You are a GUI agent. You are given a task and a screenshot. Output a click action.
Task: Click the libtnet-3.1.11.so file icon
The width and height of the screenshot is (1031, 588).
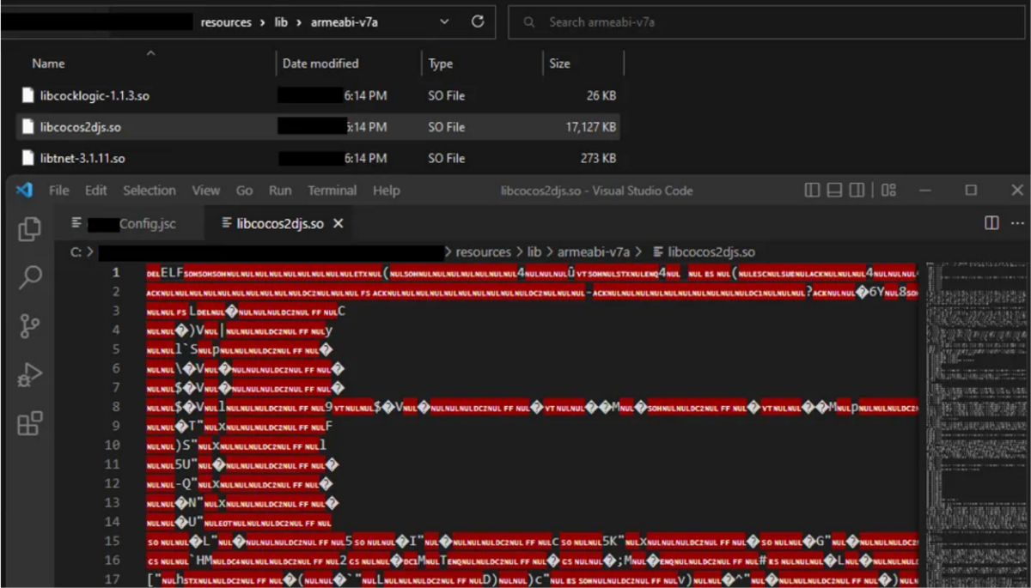point(27,158)
